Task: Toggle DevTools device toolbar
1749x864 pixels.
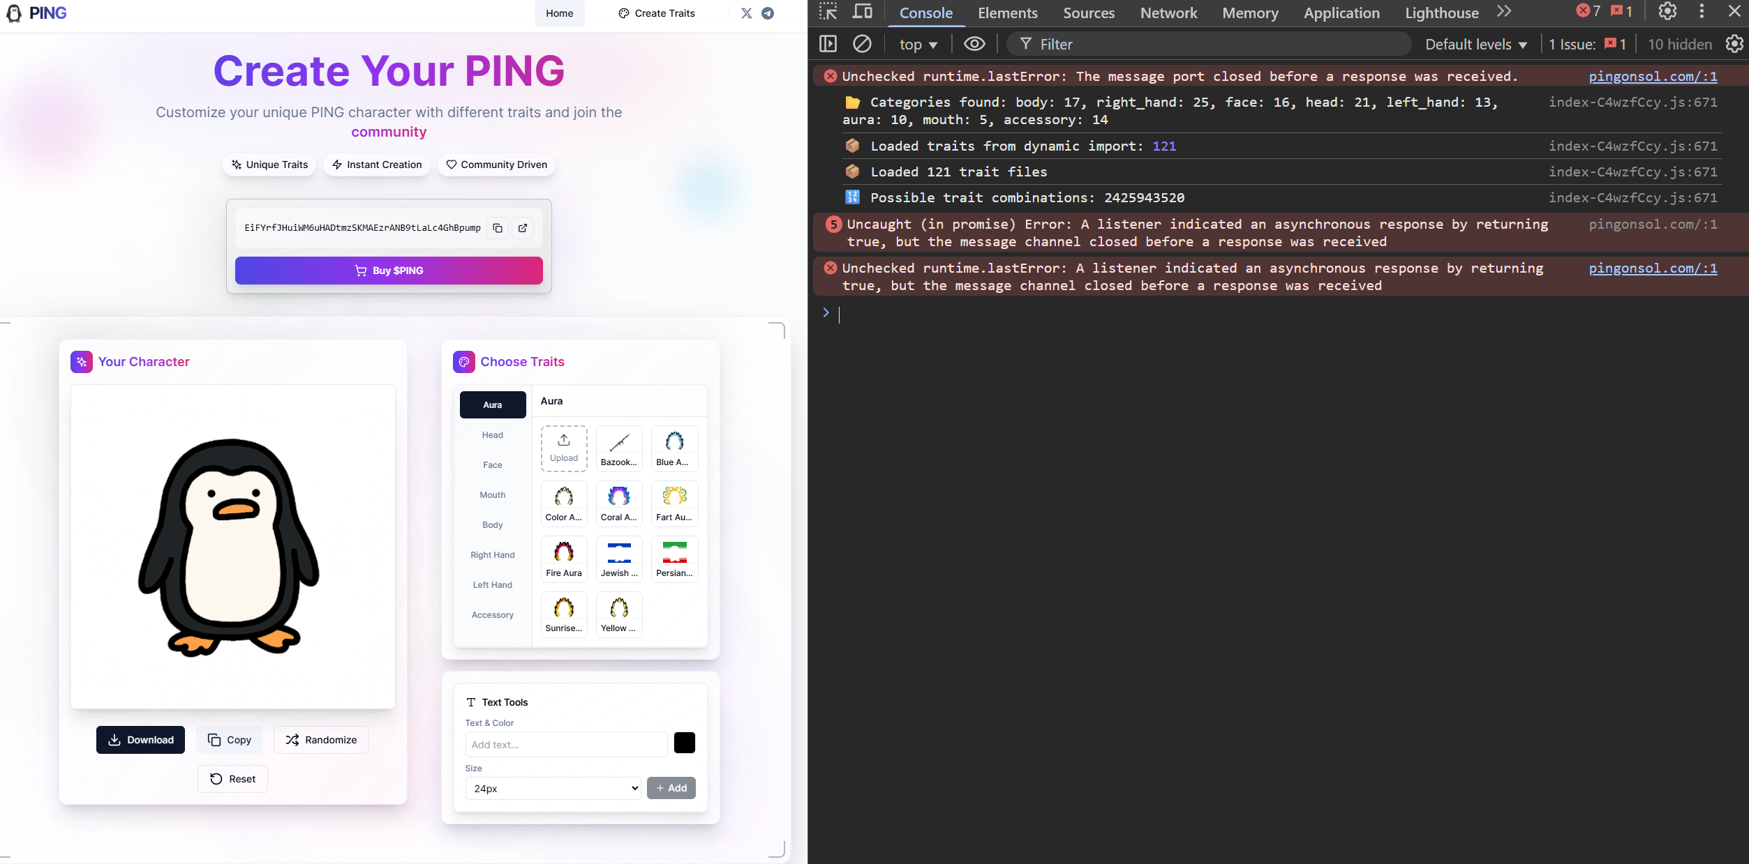Action: (x=863, y=12)
